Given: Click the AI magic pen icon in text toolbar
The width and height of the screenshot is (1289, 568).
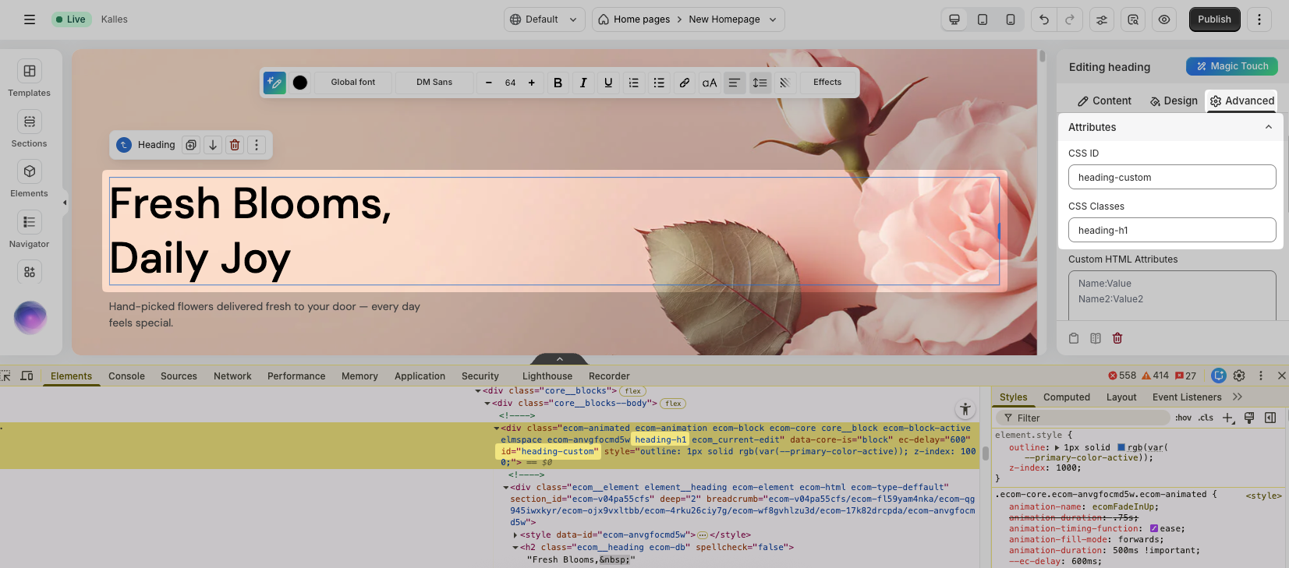Looking at the screenshot, I should tap(274, 83).
